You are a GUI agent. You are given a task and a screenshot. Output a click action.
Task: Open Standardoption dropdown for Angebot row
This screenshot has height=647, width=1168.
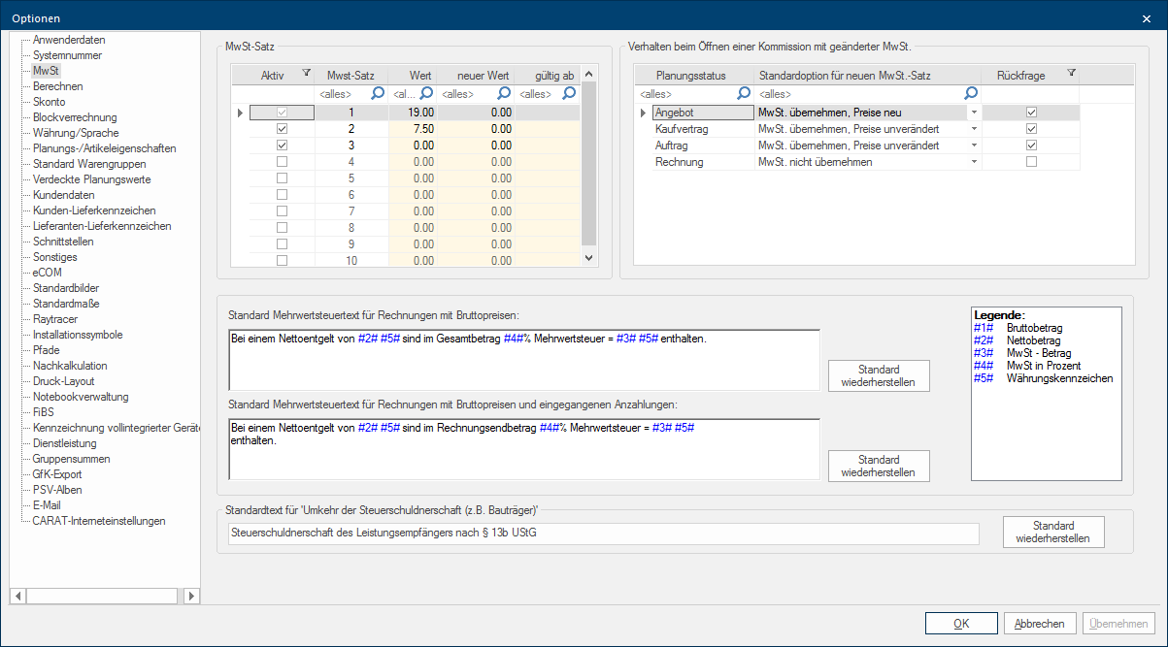[974, 113]
